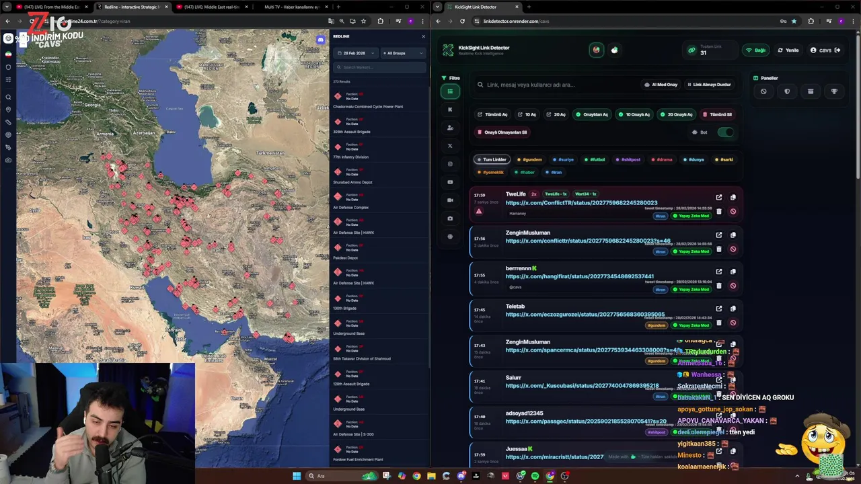
Task: Close the Redline results panel
Action: click(x=423, y=36)
